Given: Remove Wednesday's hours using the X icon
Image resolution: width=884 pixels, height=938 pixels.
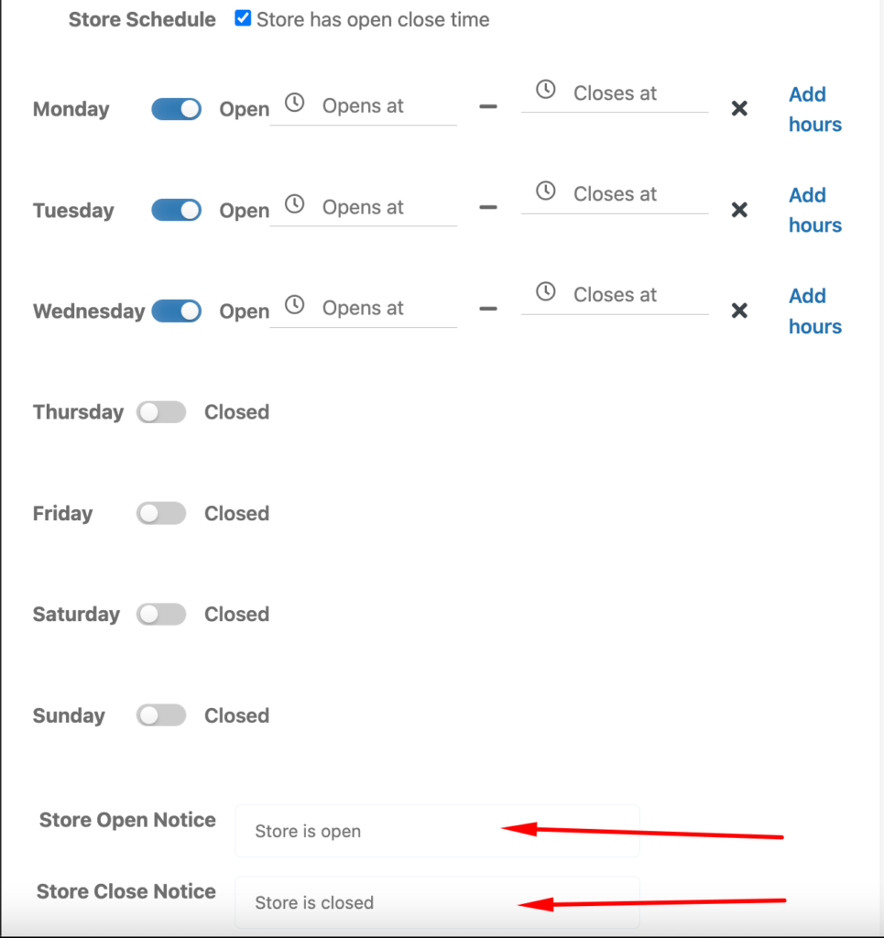Looking at the screenshot, I should [739, 311].
